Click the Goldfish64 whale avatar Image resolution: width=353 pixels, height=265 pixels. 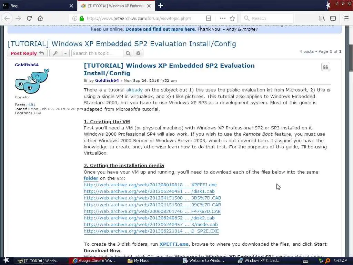32,81
